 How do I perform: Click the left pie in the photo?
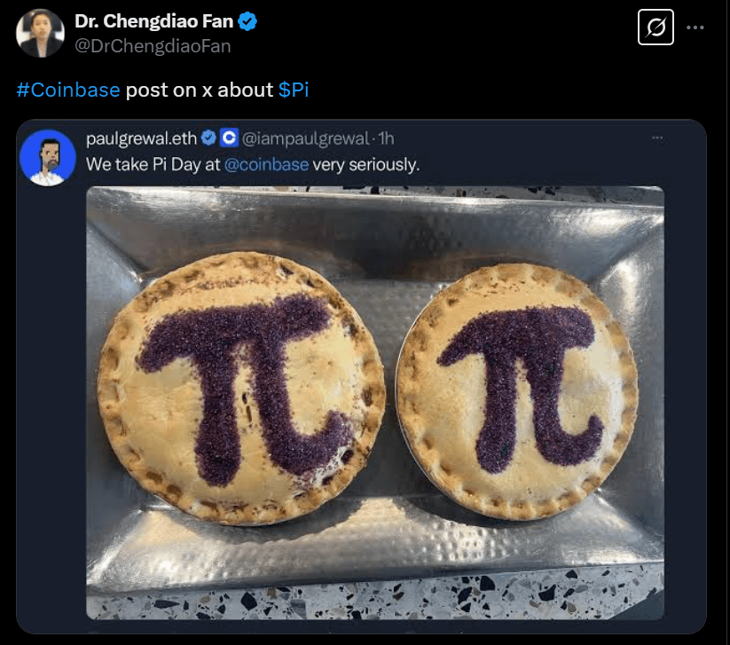(x=240, y=389)
